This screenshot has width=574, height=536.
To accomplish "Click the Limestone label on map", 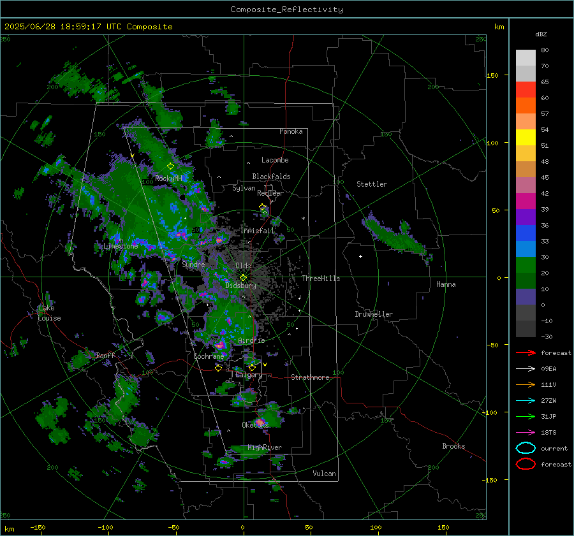I will coord(121,246).
